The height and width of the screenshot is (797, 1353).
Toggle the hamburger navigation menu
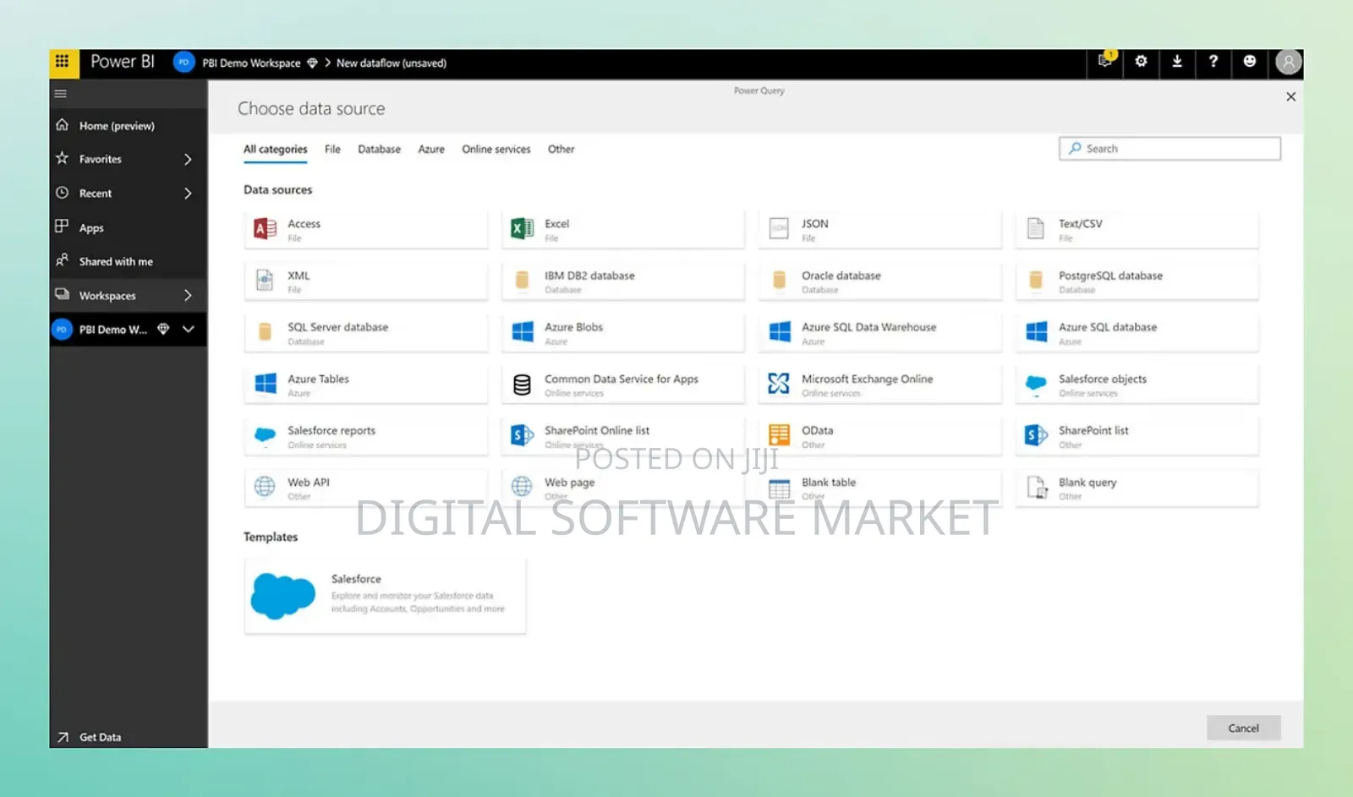coord(61,94)
